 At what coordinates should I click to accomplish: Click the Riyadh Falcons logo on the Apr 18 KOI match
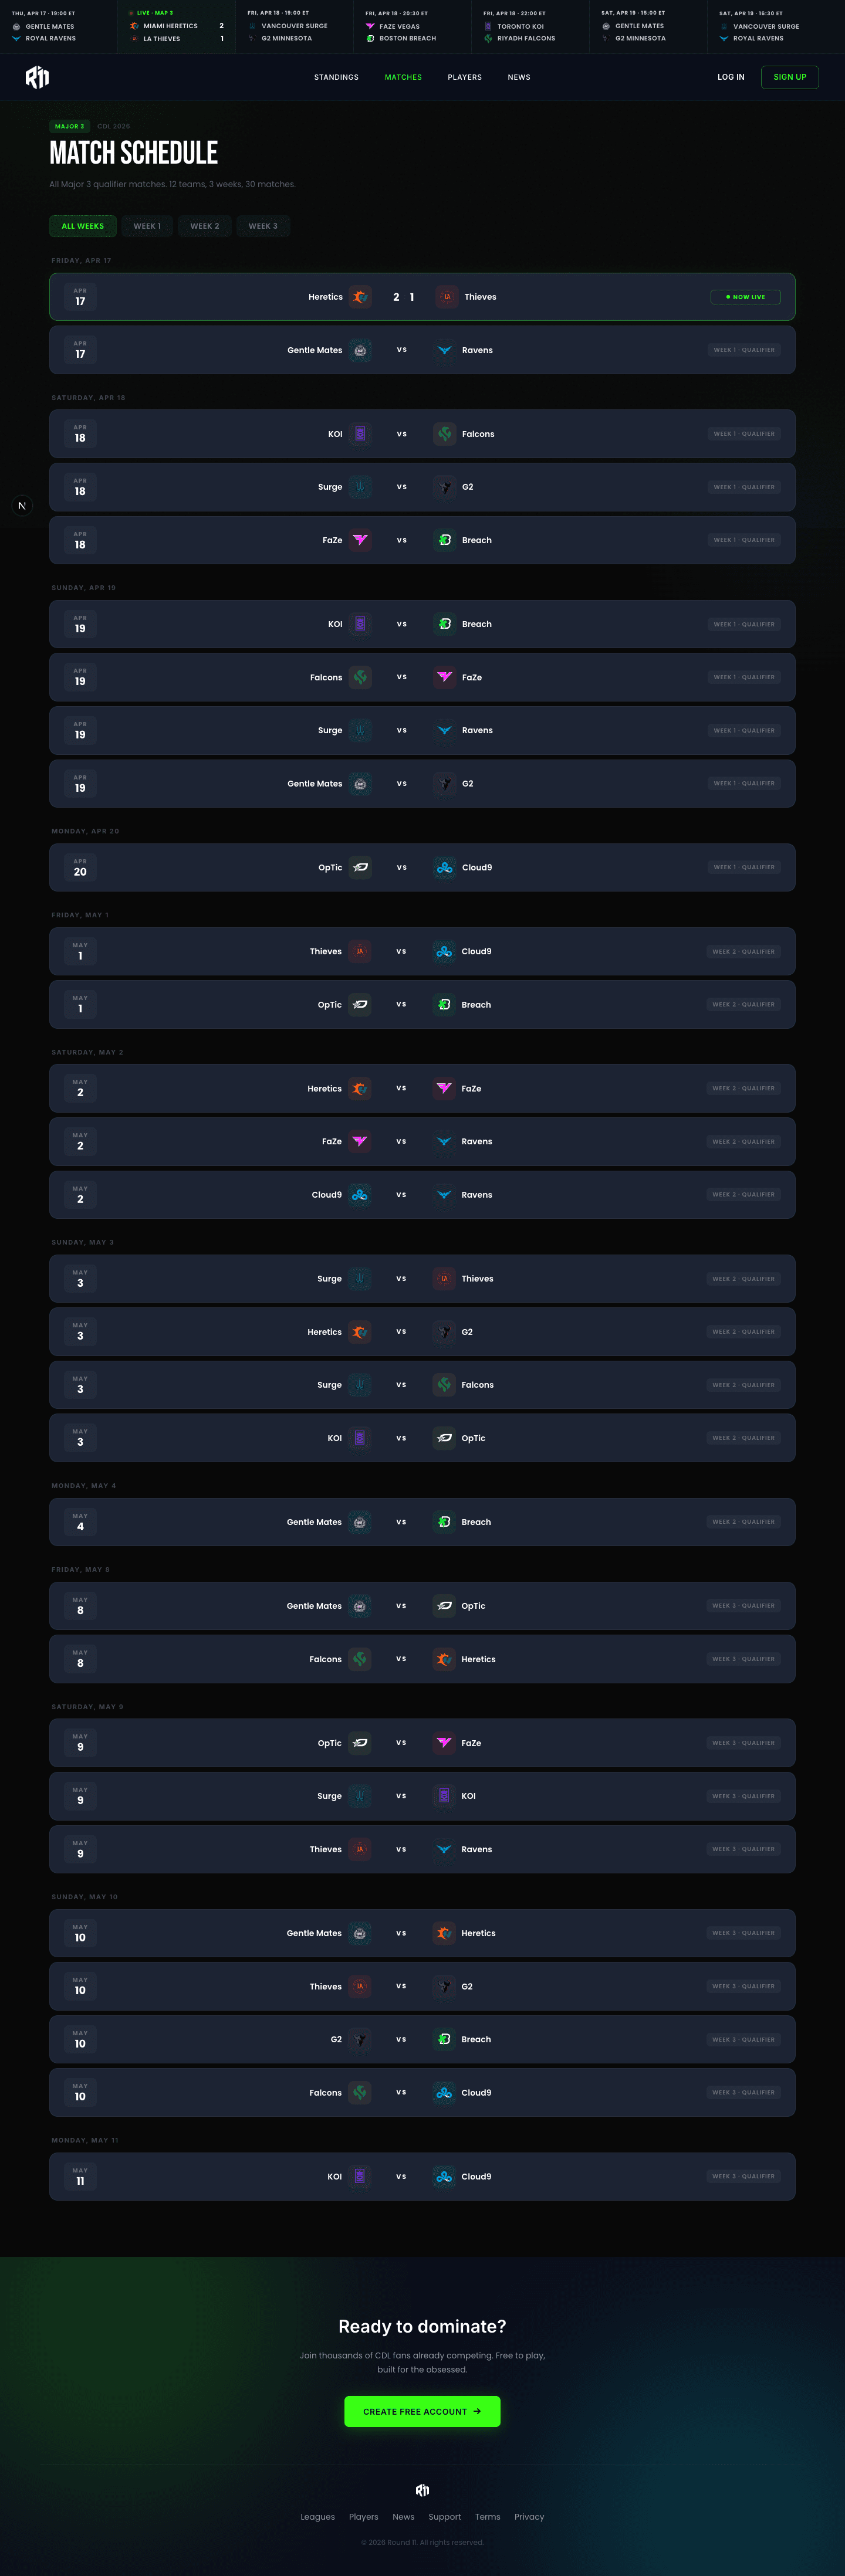(445, 433)
